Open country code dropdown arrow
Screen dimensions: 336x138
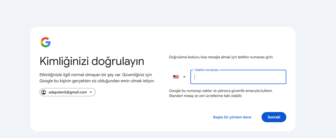tap(184, 77)
